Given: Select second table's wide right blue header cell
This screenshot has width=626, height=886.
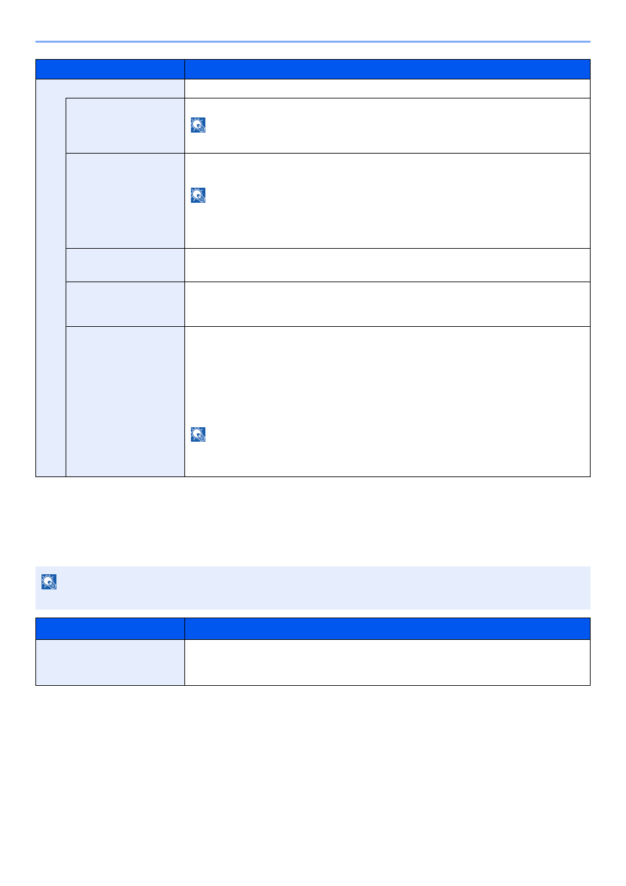Looking at the screenshot, I should point(387,629).
